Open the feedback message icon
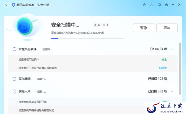 (159, 5)
